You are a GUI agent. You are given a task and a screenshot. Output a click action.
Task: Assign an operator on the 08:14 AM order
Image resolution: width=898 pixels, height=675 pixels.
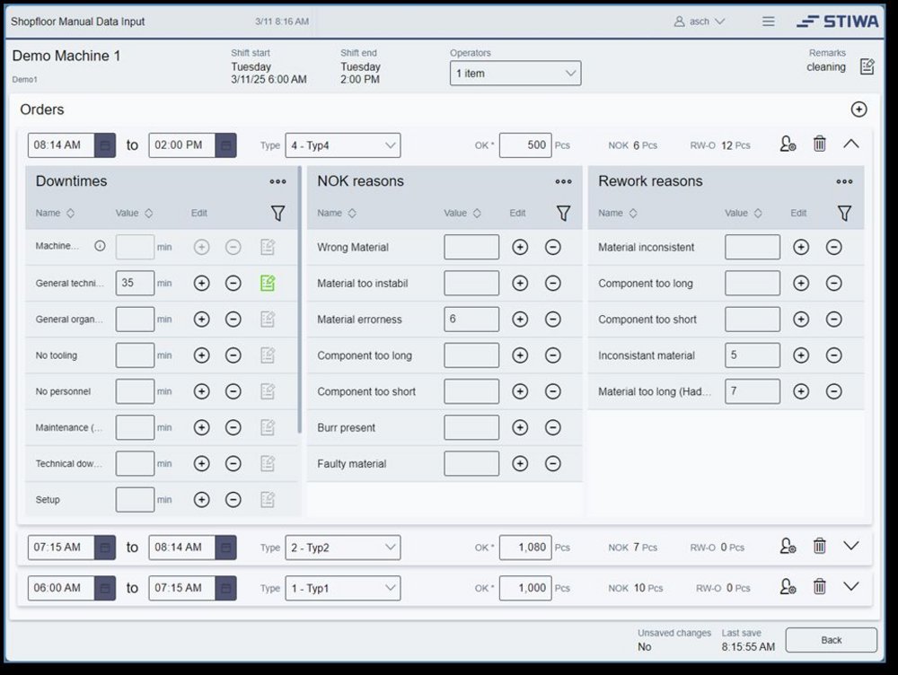787,144
